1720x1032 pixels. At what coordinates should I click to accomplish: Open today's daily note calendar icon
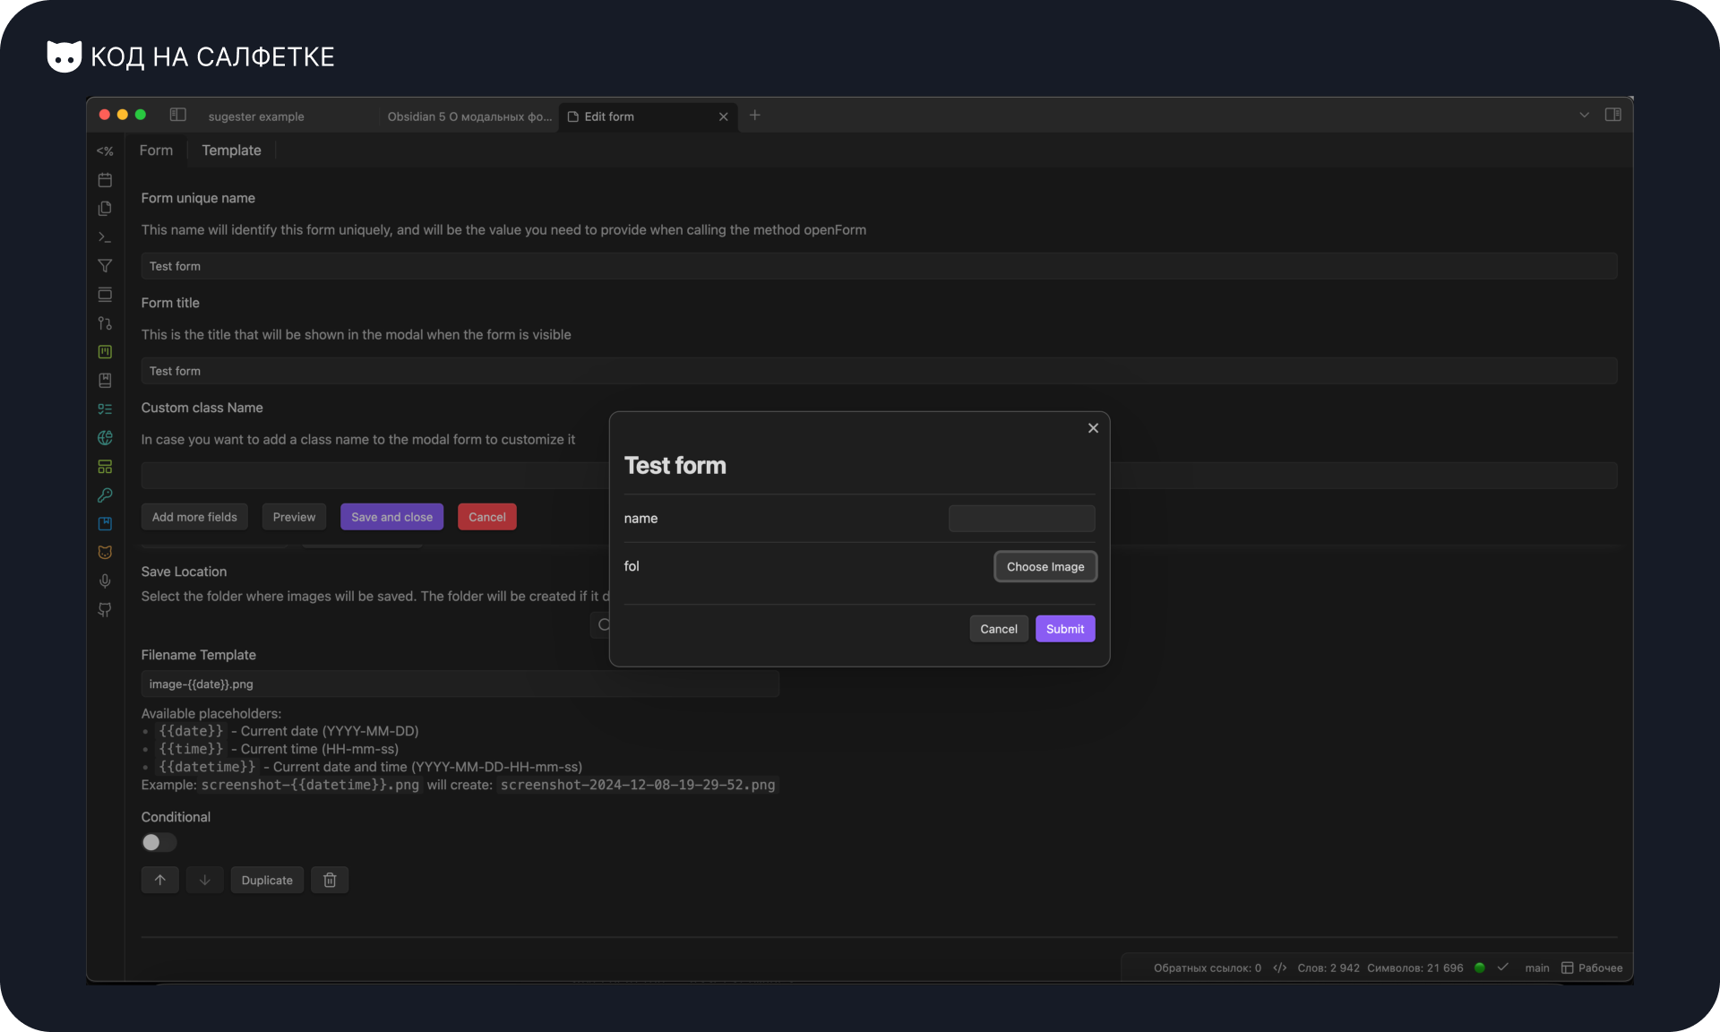(105, 180)
